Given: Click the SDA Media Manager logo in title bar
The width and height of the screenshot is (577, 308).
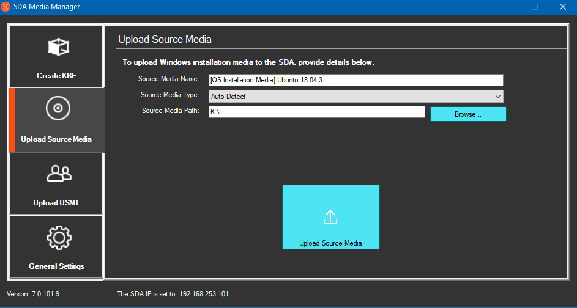Looking at the screenshot, I should [6, 7].
